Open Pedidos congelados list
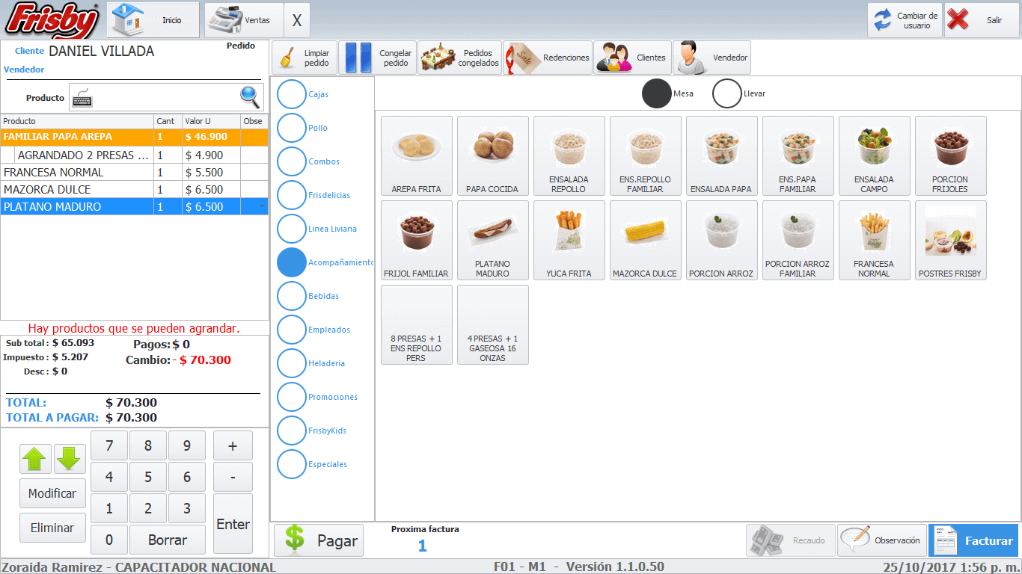 coord(459,58)
